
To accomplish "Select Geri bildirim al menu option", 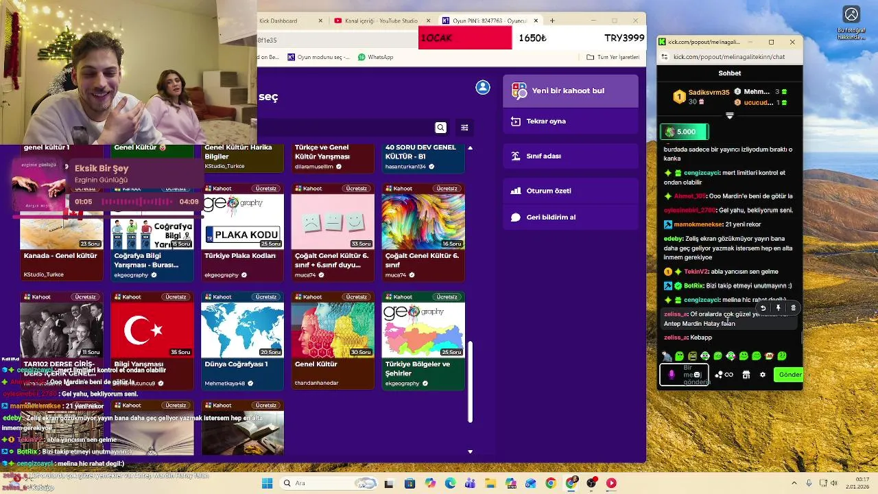I will pos(571,217).
